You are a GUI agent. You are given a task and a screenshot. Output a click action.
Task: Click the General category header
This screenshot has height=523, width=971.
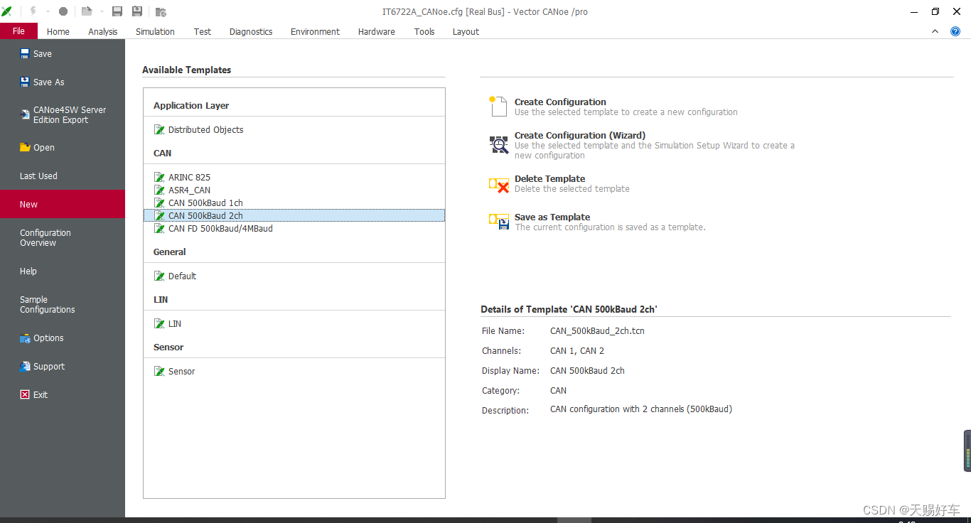pos(170,252)
